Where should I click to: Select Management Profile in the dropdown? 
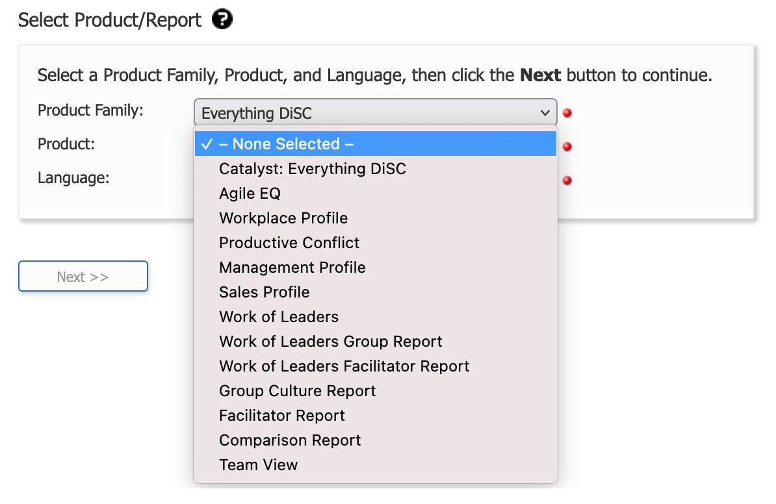pos(375,268)
